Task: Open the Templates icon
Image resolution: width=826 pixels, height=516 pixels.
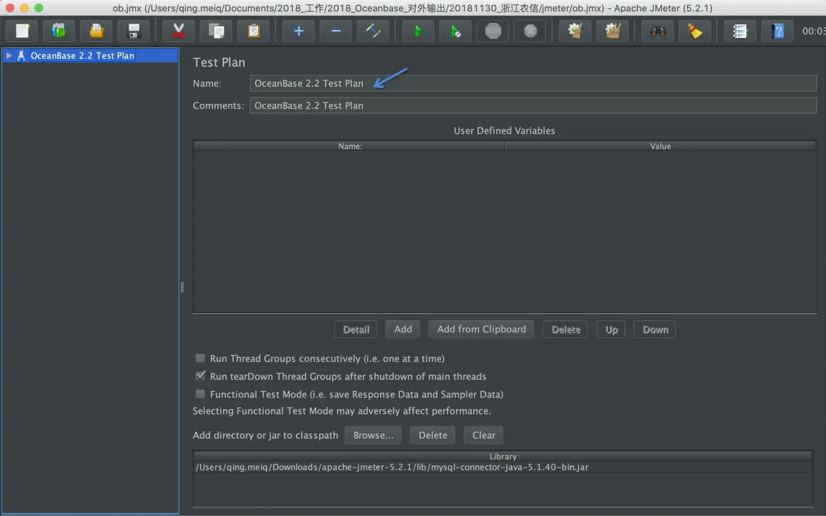Action: pos(58,31)
